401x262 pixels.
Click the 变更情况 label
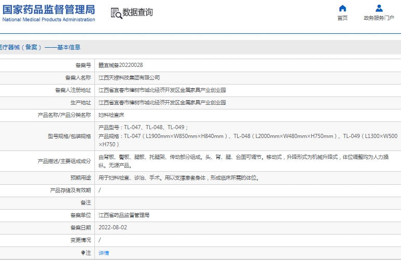point(80,240)
